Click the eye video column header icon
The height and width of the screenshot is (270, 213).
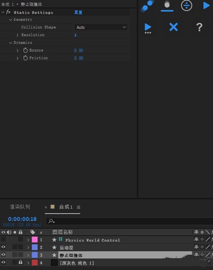click(3, 232)
